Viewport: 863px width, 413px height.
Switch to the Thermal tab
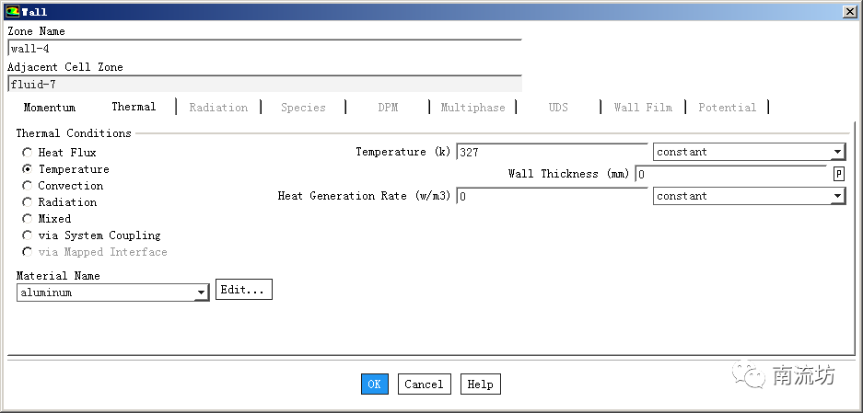(x=134, y=108)
